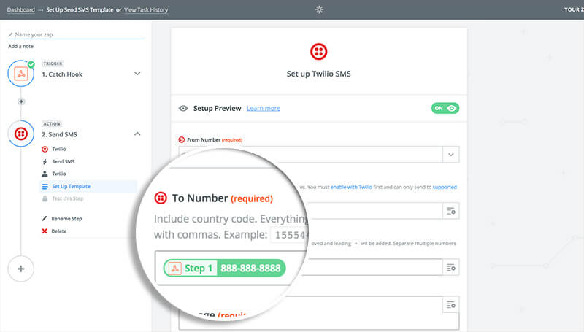Go to Dashboard link

pos(21,9)
